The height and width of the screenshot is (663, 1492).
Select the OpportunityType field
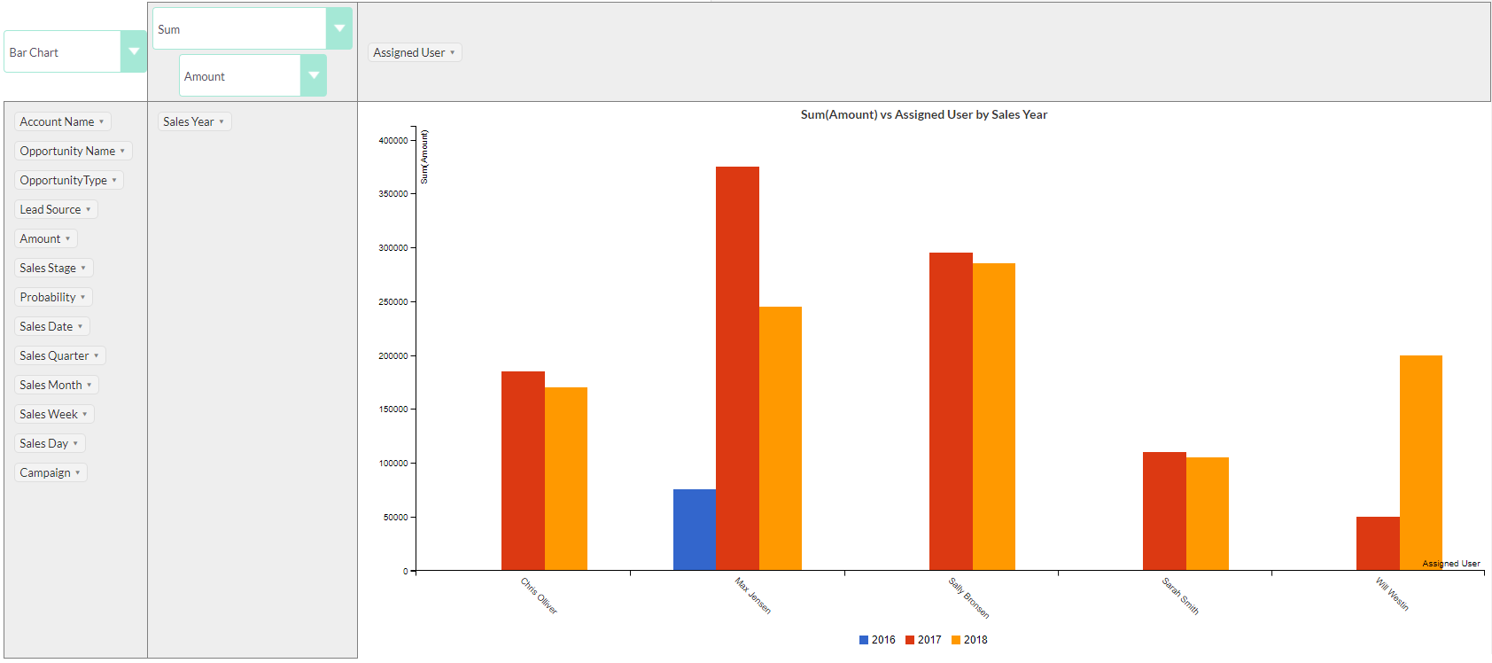pyautogui.click(x=63, y=181)
